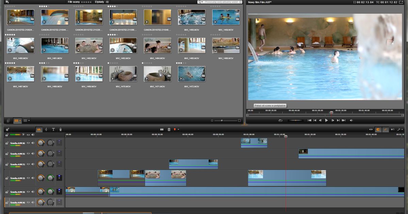This screenshot has width=408, height=214.
Task: Select clip on Ścieżka A/W (6) track
Action: [x=254, y=143]
